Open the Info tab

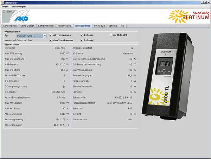[122, 26]
